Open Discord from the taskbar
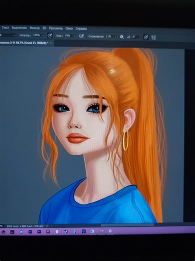The width and height of the screenshot is (195, 261). [x=21, y=232]
